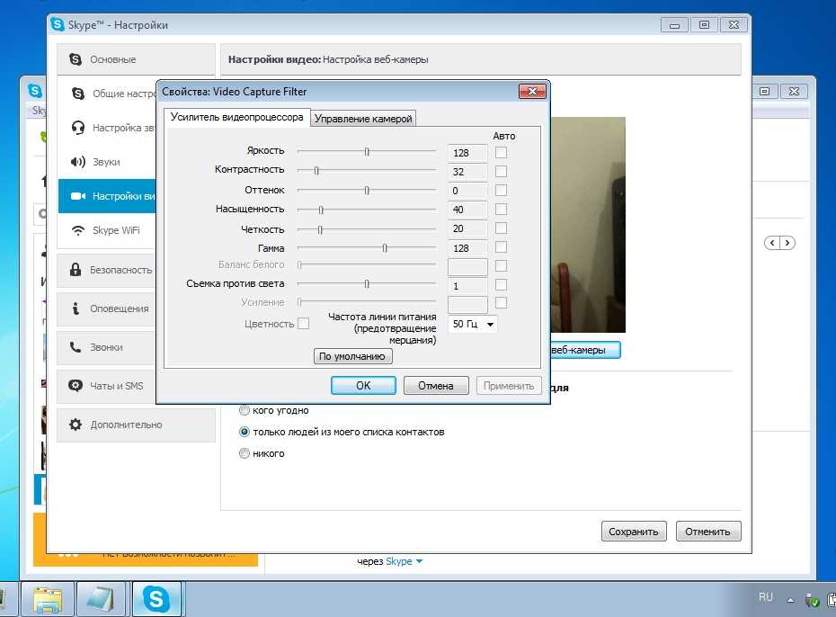
Task: Click the RU language indicator in the system tray
Action: pos(765,597)
